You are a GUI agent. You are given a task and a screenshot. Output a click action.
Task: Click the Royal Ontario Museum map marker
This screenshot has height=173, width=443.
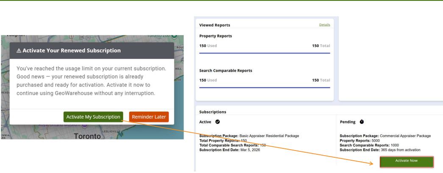point(84,126)
